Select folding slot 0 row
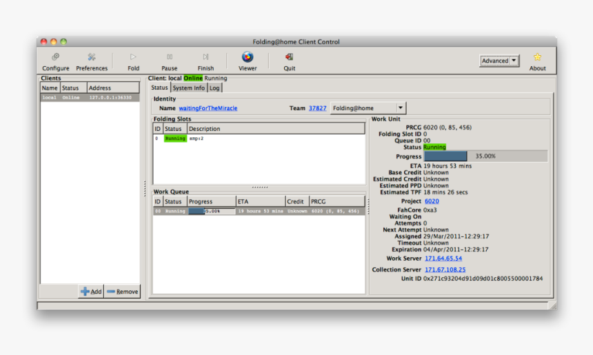The width and height of the screenshot is (593, 355). (259, 139)
